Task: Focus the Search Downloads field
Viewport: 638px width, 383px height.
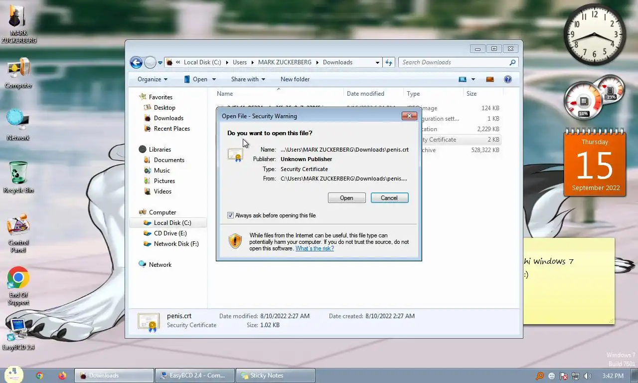Action: (454, 62)
